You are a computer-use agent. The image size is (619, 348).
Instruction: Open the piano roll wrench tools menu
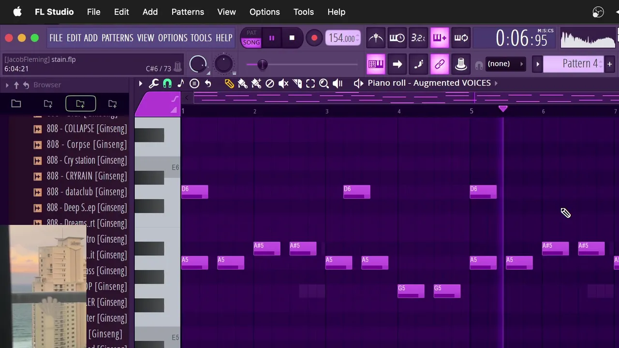point(154,84)
